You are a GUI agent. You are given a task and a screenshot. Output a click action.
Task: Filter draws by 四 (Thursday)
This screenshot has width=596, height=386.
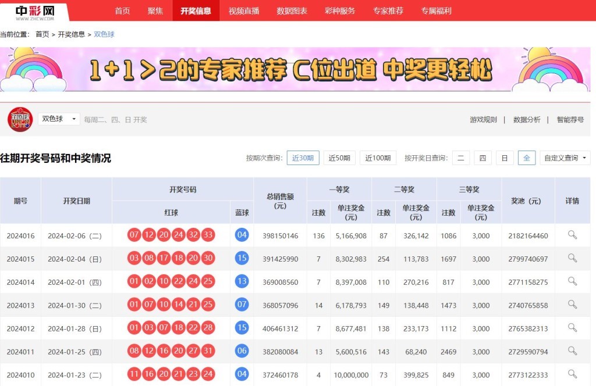coord(483,158)
